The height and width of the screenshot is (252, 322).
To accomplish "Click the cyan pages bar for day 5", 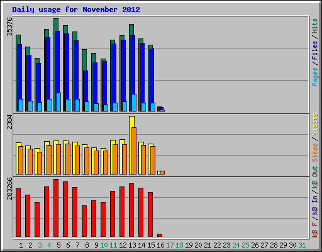I will tap(58, 102).
